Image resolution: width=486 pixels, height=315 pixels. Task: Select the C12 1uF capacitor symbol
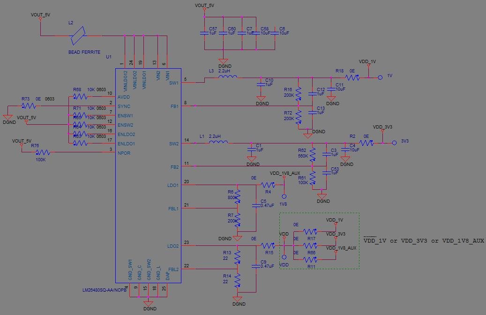coord(313,93)
